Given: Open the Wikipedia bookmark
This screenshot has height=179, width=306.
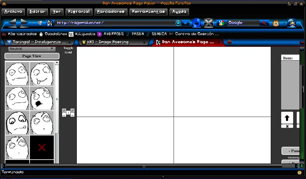Looking at the screenshot, I should point(82,34).
